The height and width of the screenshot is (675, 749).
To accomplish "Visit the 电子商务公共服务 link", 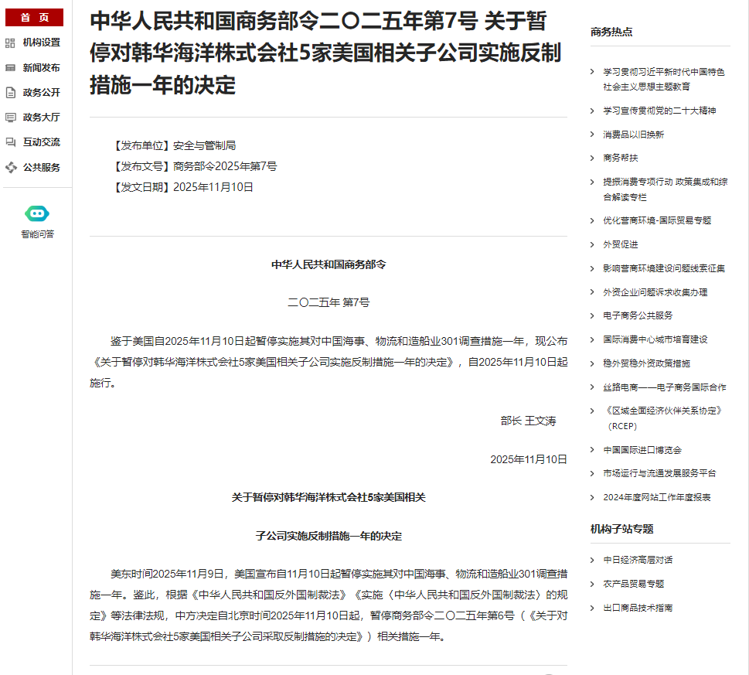I will [x=638, y=315].
